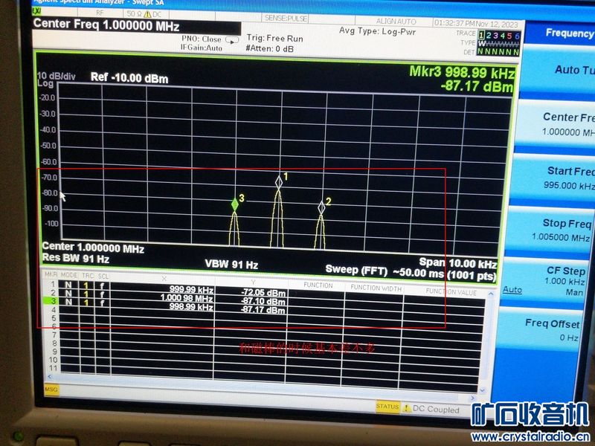Click the Res BW 91 Hz readout

tap(76, 259)
